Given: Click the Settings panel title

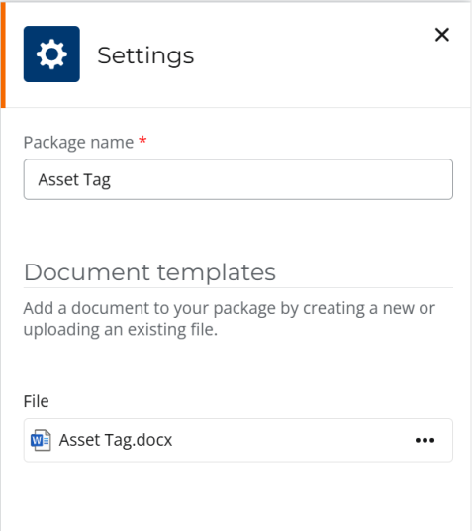Looking at the screenshot, I should [x=145, y=55].
